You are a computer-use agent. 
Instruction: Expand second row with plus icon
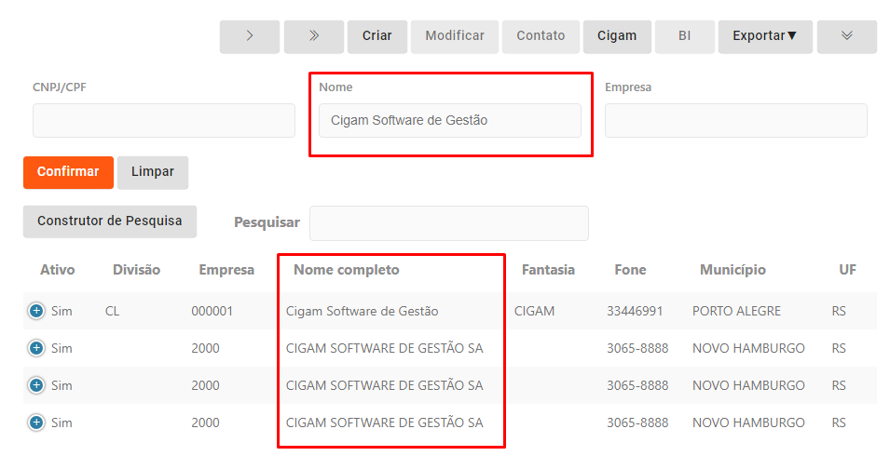point(36,348)
